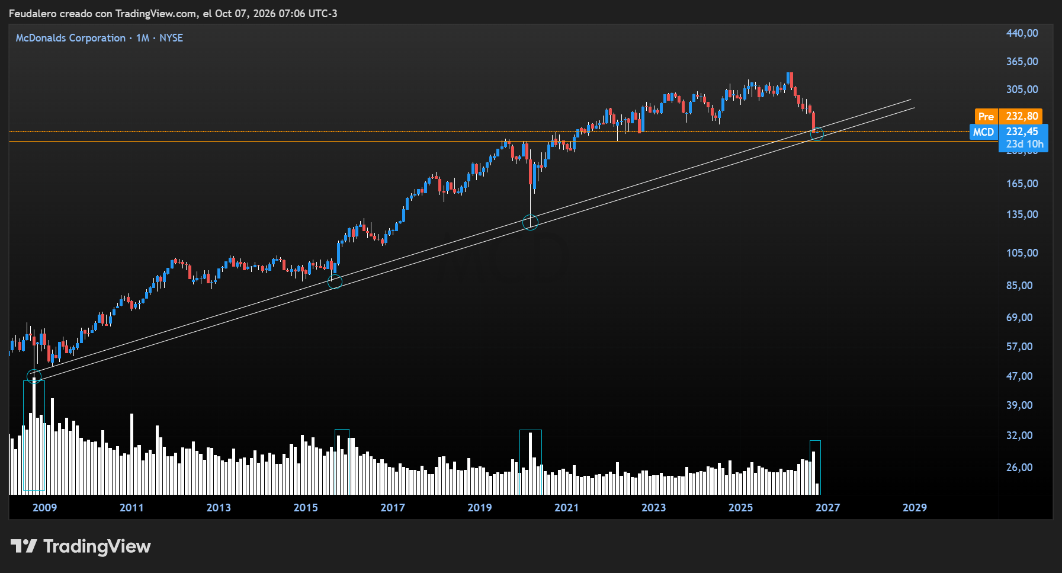Click the 2009 label on time axis
This screenshot has height=573, width=1062.
[44, 508]
